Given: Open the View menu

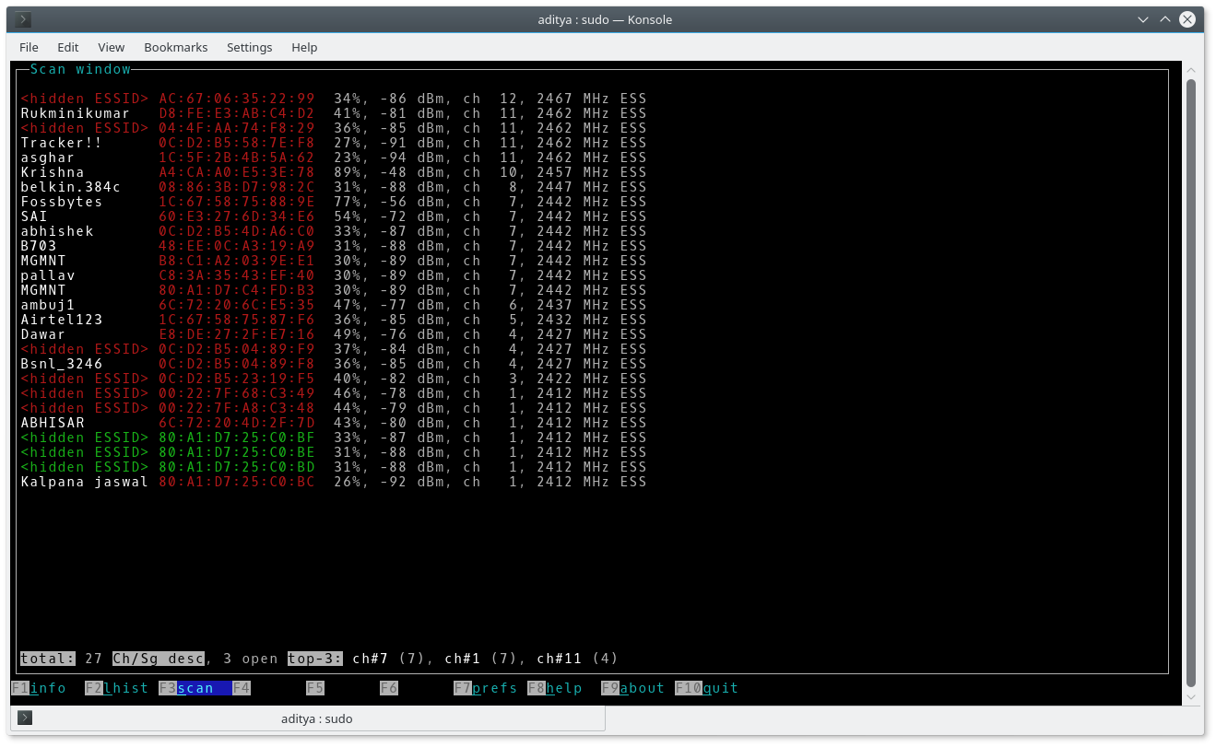Looking at the screenshot, I should pyautogui.click(x=111, y=47).
